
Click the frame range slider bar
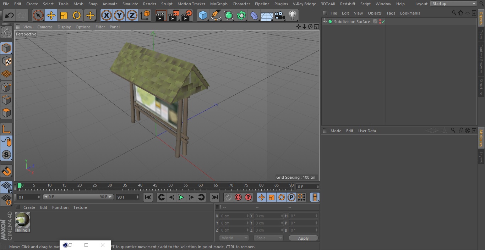pyautogui.click(x=78, y=197)
